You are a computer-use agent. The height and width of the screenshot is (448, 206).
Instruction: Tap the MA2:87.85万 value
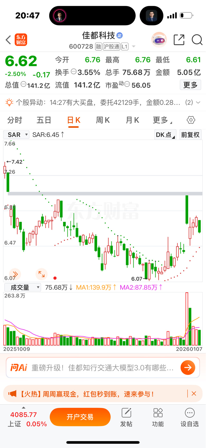pyautogui.click(x=141, y=287)
